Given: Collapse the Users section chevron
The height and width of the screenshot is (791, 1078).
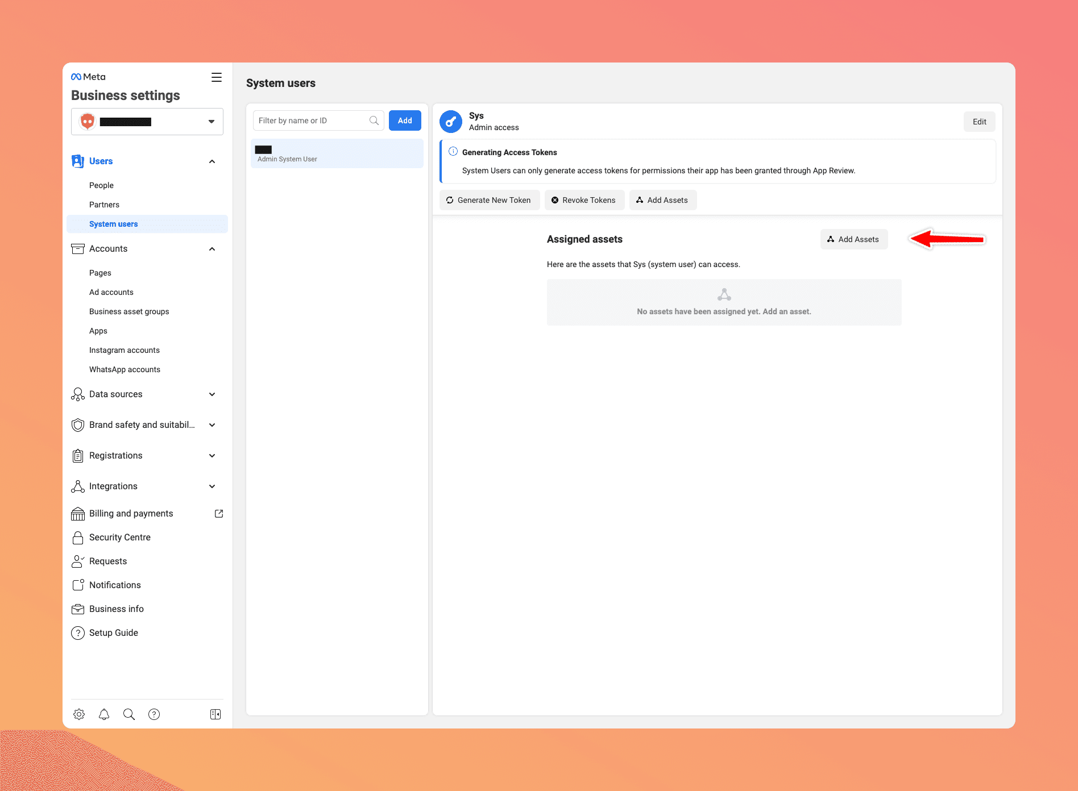Looking at the screenshot, I should coord(212,161).
